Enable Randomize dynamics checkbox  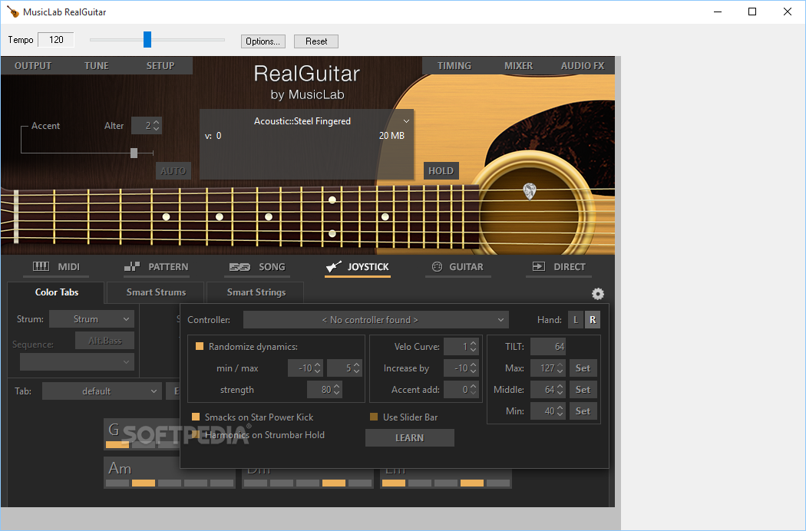tap(200, 347)
